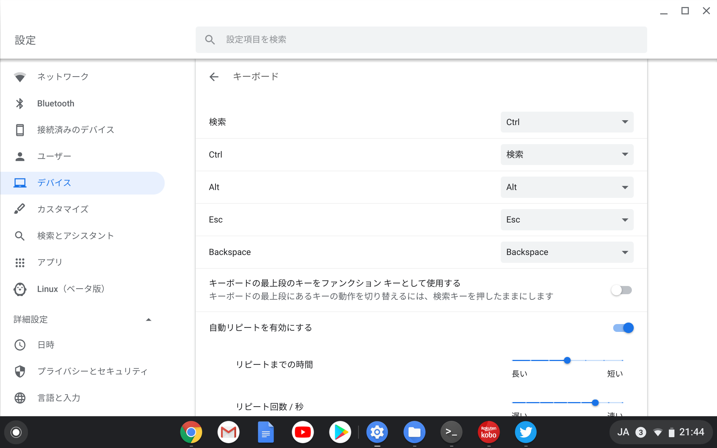
Task: Open YouTube from the shelf
Action: (303, 432)
